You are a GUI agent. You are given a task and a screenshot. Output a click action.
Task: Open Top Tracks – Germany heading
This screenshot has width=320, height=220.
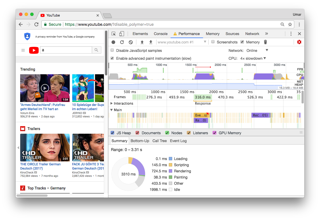[46, 188]
